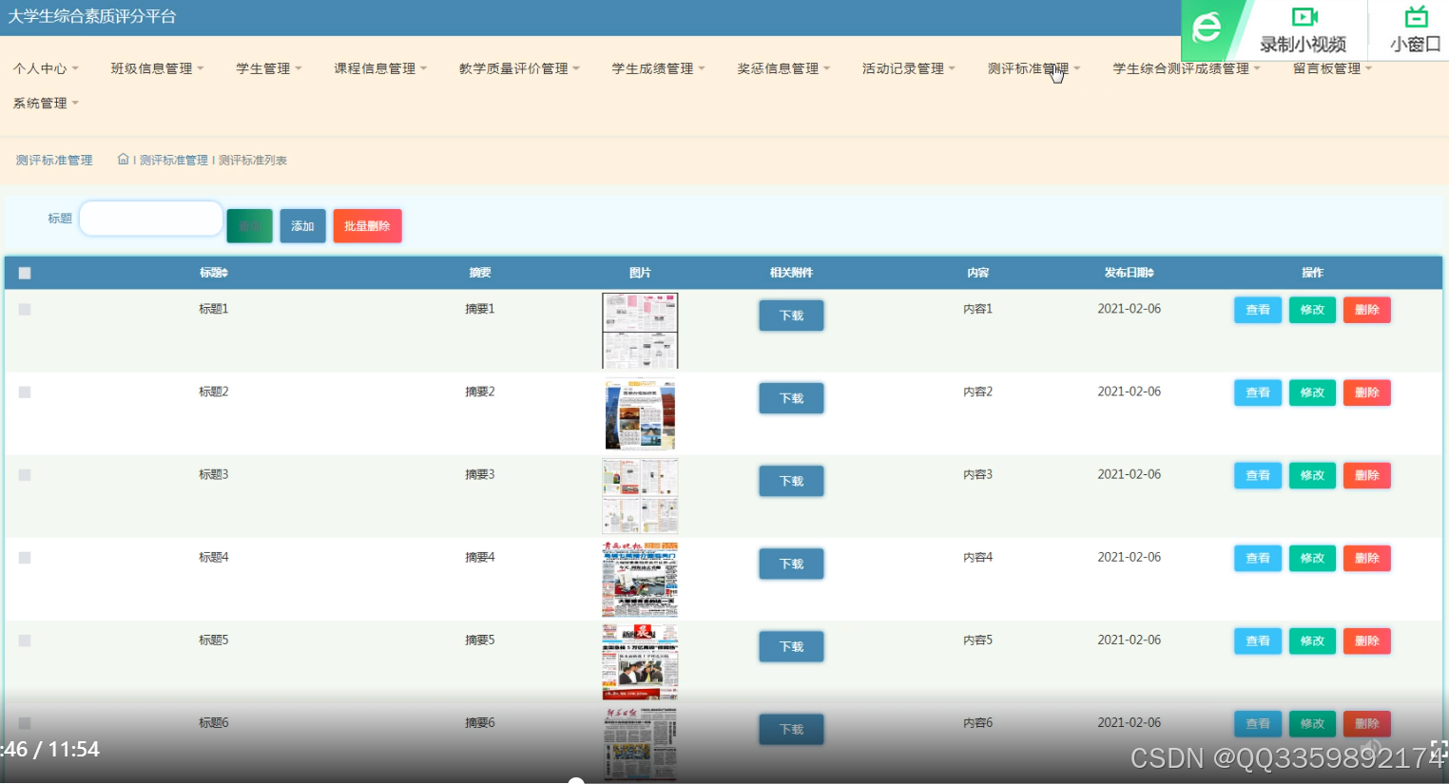Expand the 奖惩信息管理 menu
This screenshot has height=784, width=1449.
(x=783, y=68)
